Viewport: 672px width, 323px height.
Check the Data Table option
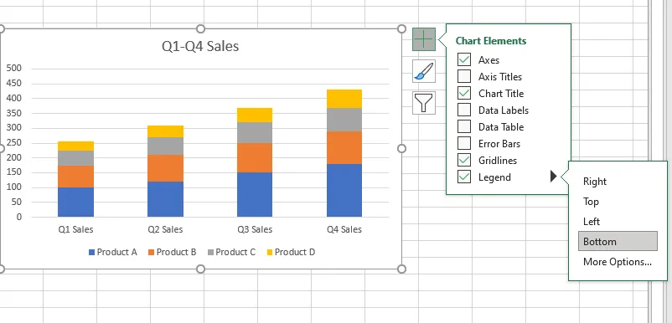464,126
